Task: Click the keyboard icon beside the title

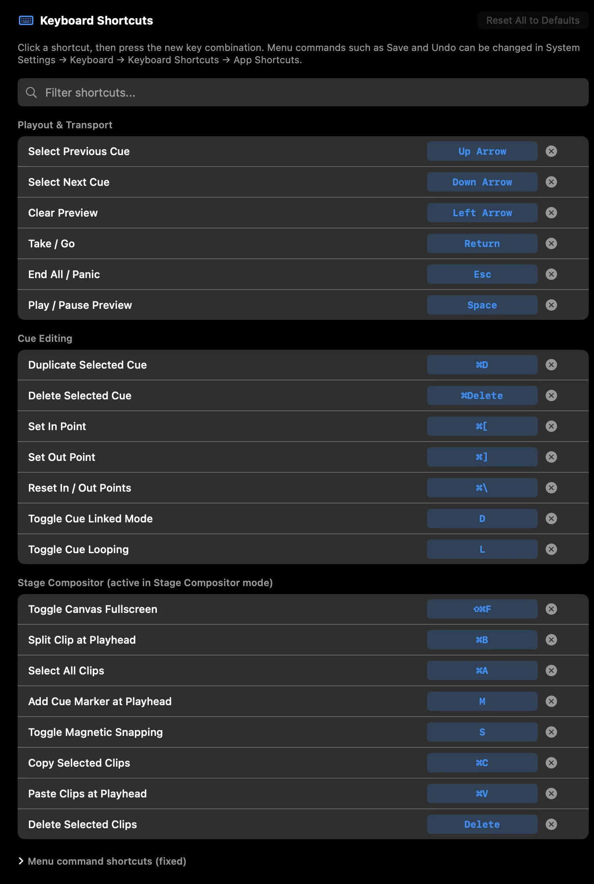Action: pos(26,21)
